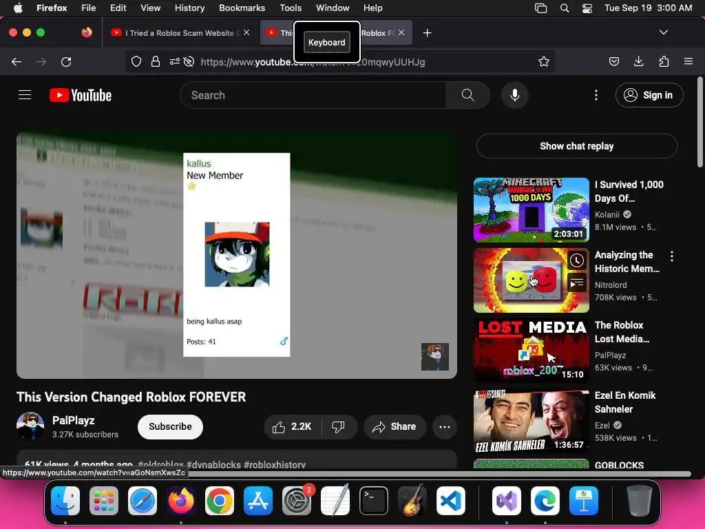The image size is (705, 529).
Task: Open the Minecraft 1000 Days video thumbnail
Action: coord(531,209)
